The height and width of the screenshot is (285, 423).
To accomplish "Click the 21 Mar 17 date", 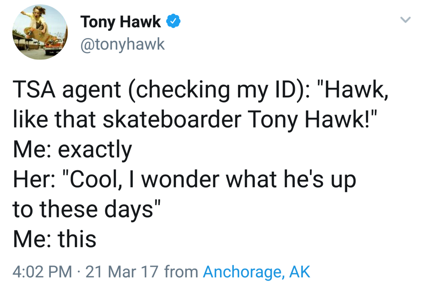I will tap(122, 272).
